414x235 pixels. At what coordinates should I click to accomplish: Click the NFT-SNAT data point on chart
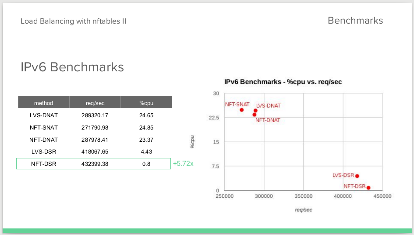[x=241, y=110]
